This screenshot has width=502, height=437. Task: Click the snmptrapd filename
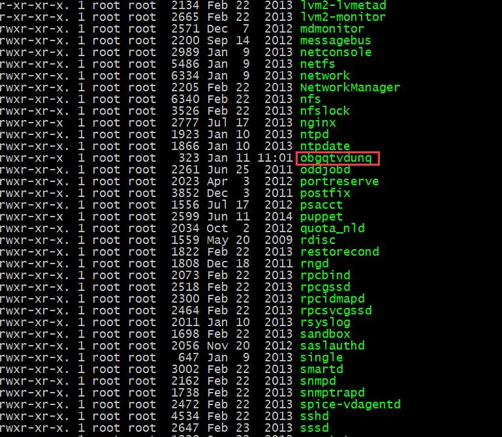tap(332, 393)
